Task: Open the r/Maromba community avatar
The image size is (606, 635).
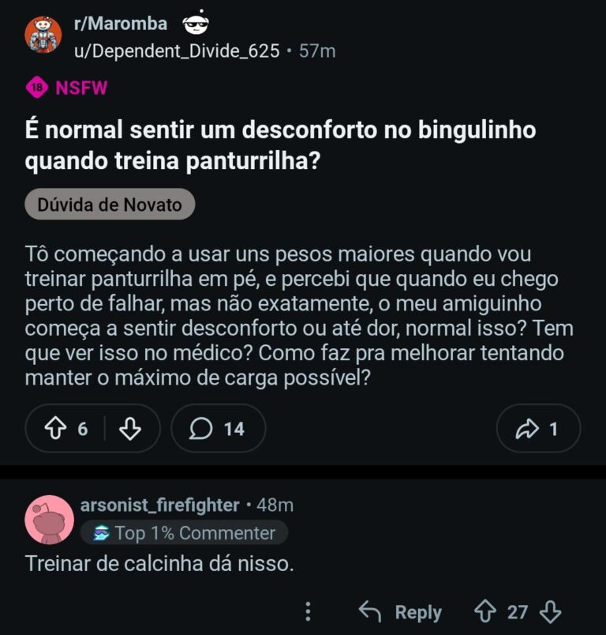Action: coord(43,36)
